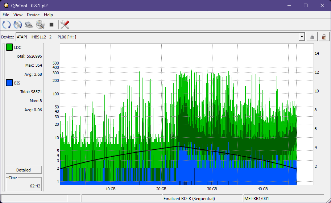Eject the disc using the eject button
Screen dimensions: 331x203
click(312, 37)
